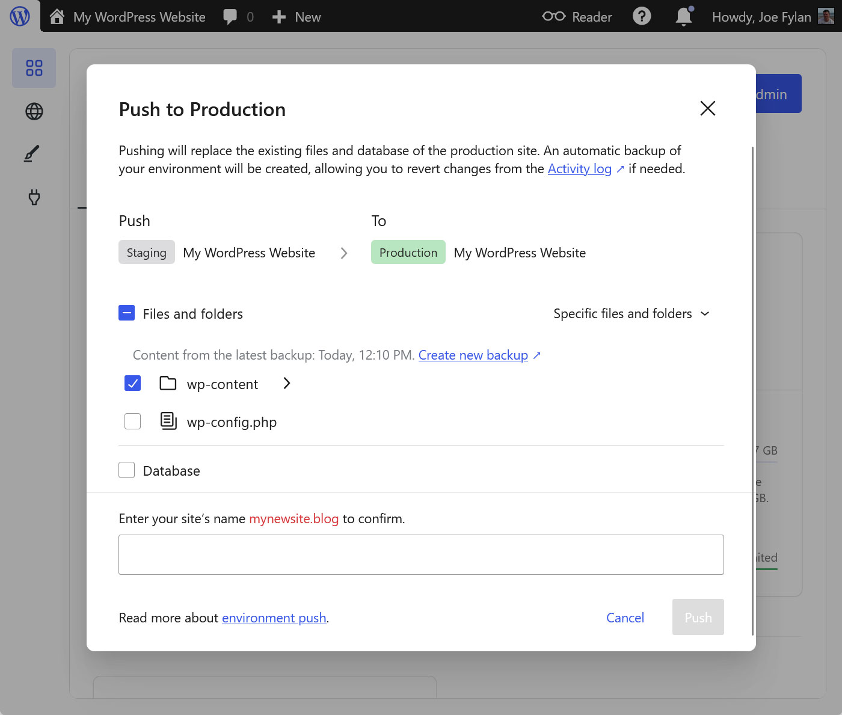Click the globe icon in the sidebar

pos(34,111)
